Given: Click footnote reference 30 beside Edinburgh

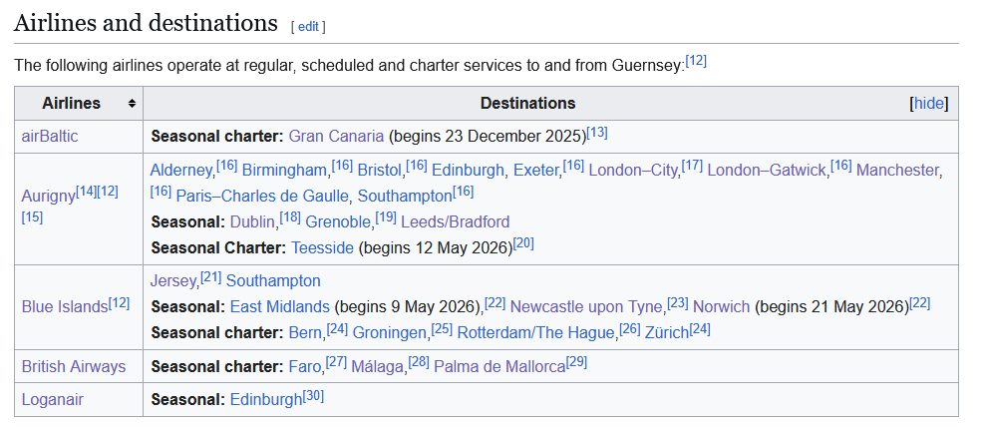Looking at the screenshot, I should pos(314,396).
